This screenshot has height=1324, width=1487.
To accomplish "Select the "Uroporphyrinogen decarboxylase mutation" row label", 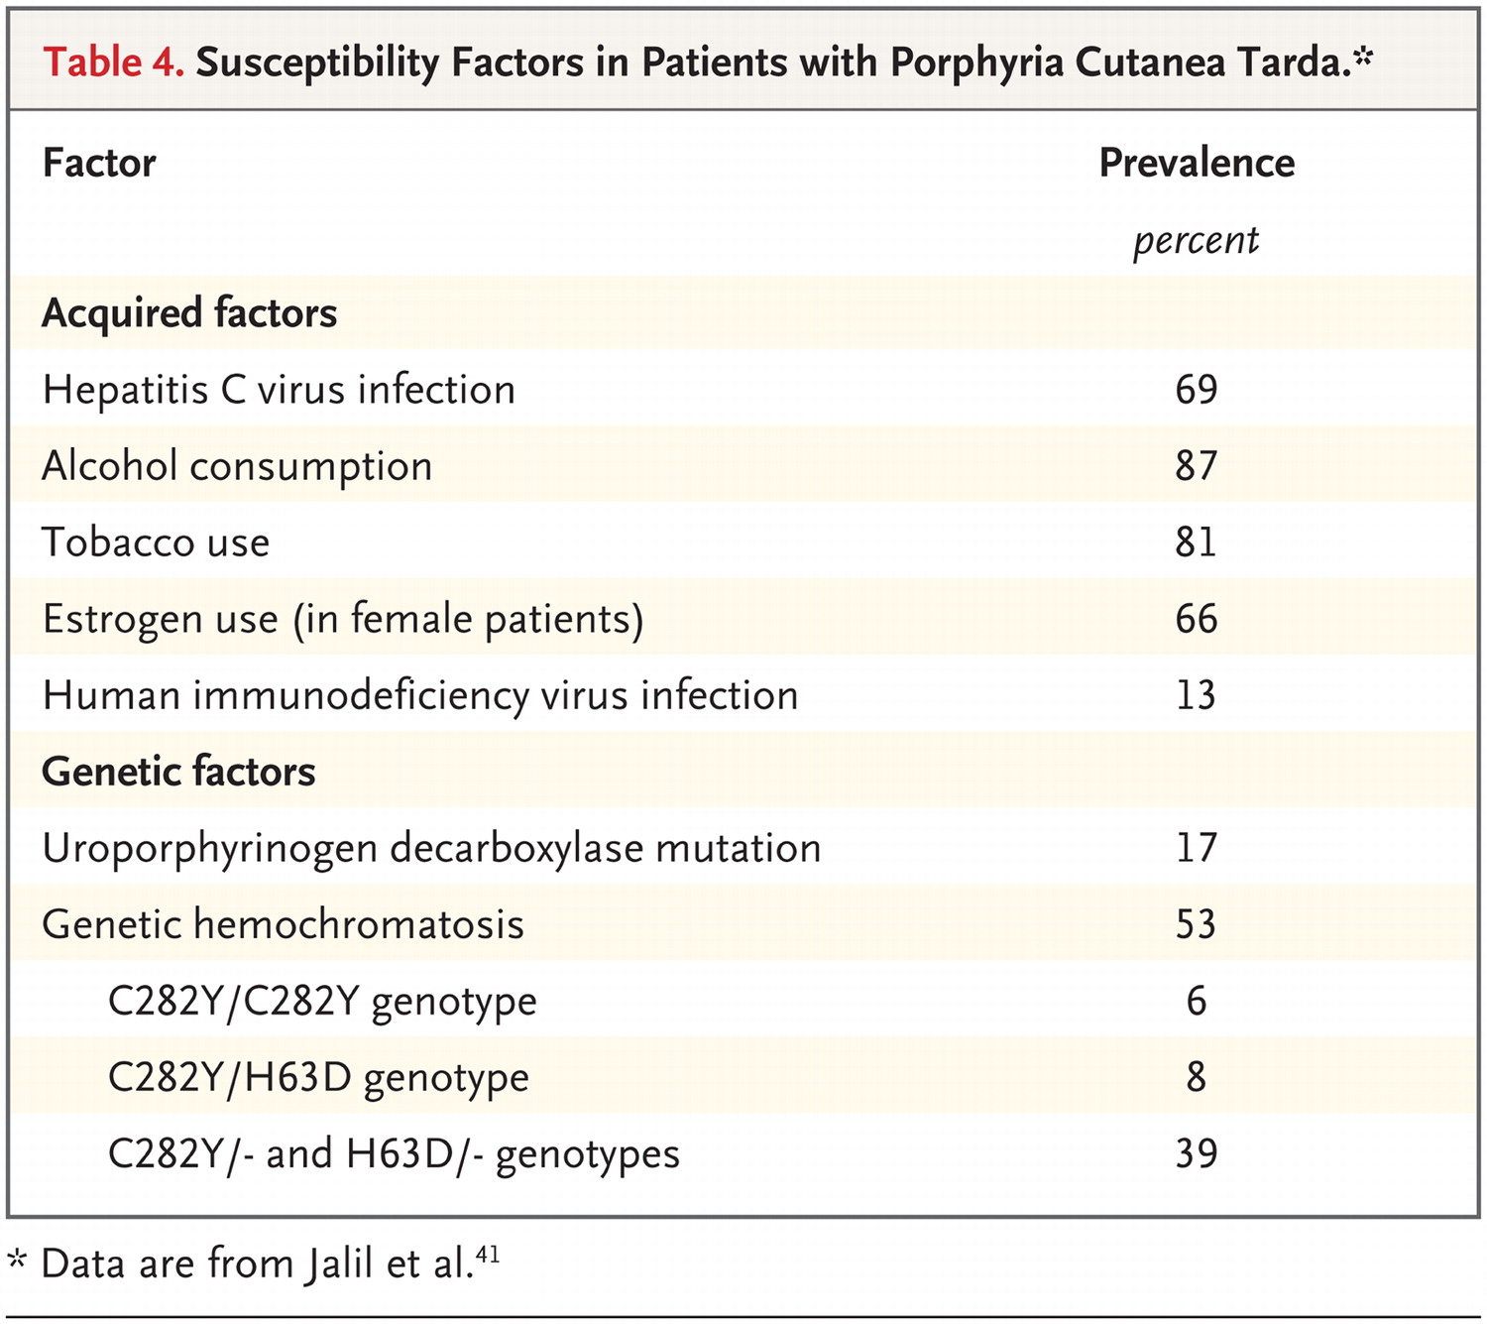I will point(431,849).
